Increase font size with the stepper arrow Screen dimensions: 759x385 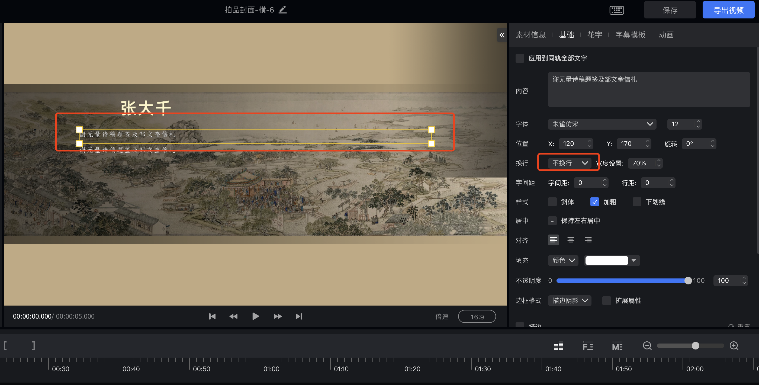click(x=698, y=122)
